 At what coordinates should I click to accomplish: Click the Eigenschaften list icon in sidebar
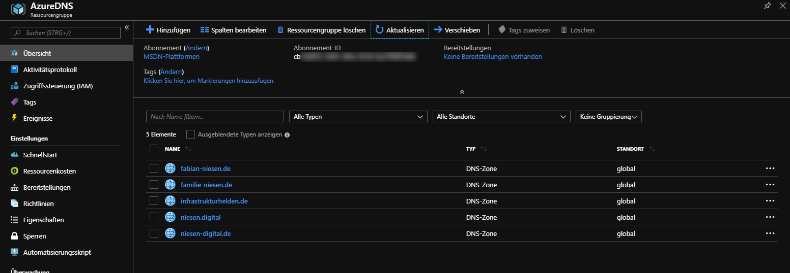tap(14, 220)
